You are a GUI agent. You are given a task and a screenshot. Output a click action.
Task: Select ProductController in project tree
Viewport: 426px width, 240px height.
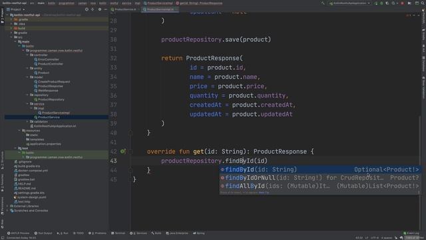pos(49,64)
